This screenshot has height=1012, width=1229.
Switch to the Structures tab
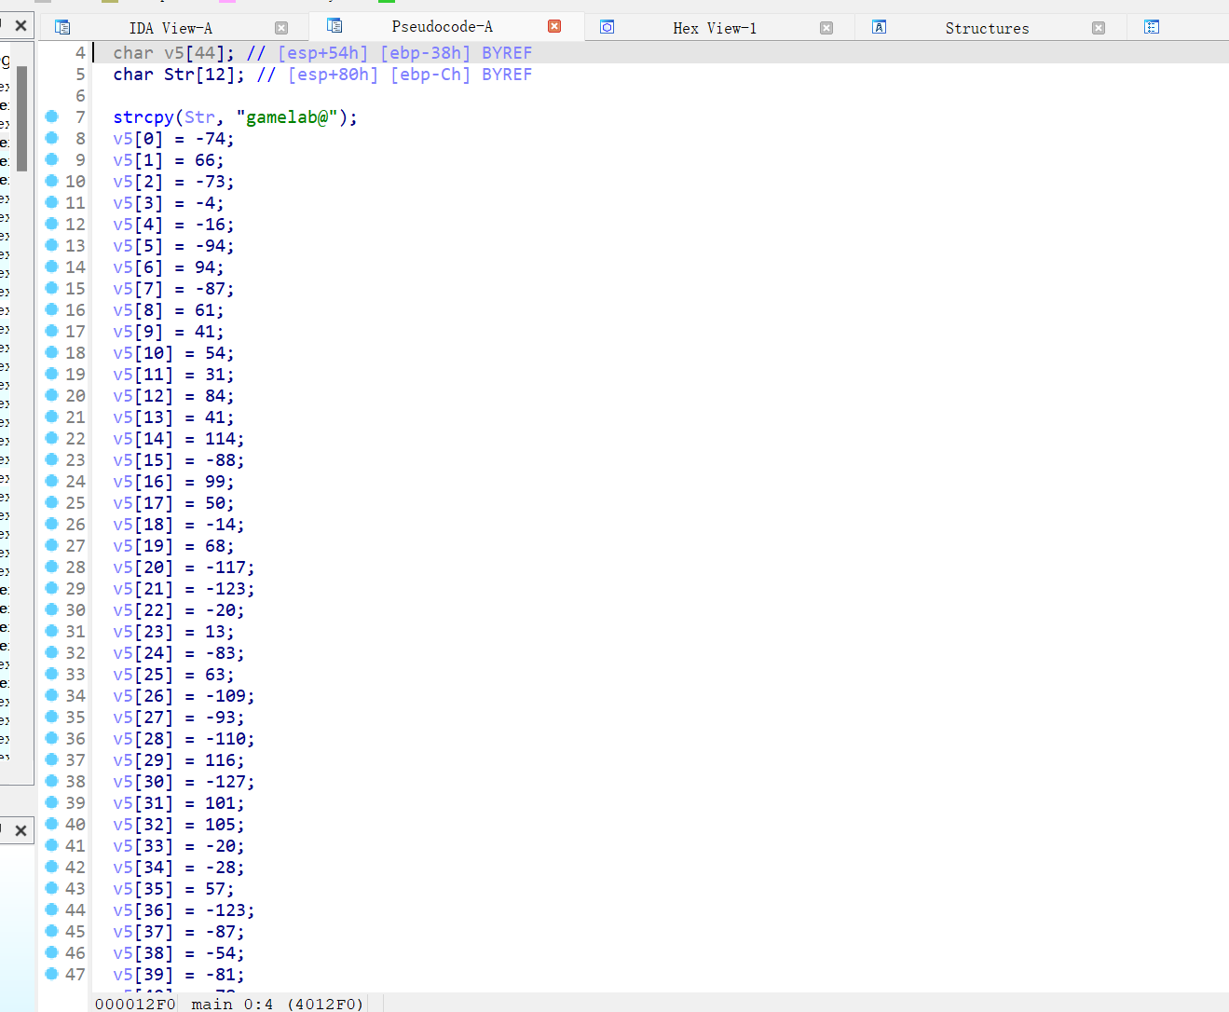tap(987, 28)
